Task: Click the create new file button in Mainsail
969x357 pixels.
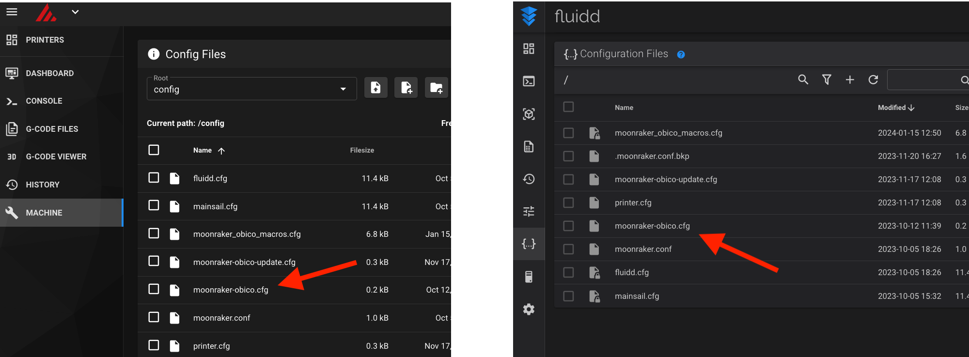Action: click(x=406, y=88)
